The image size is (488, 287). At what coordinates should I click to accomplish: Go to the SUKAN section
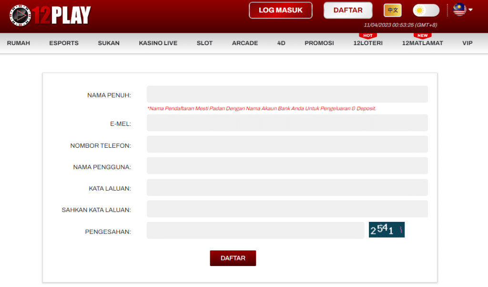109,43
